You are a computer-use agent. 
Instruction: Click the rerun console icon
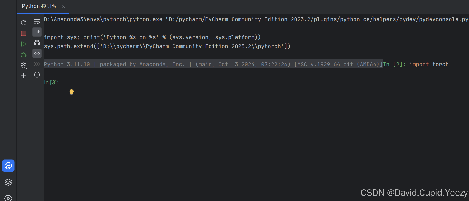23,22
